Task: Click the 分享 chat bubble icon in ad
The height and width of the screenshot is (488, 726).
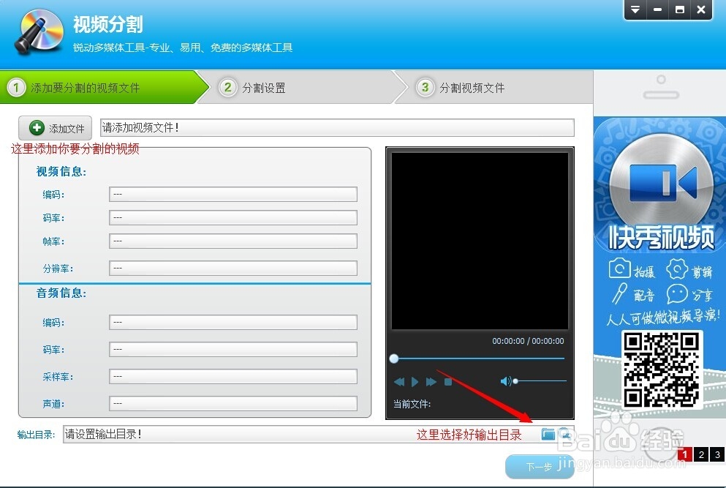Action: pyautogui.click(x=677, y=294)
